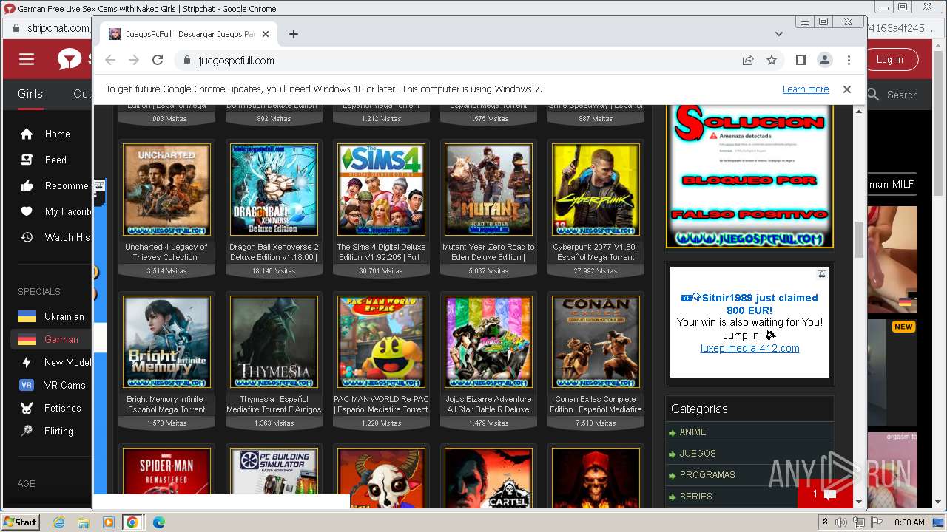Open the chat bubble notification button
Viewport: 947px width, 532px height.
point(825,494)
